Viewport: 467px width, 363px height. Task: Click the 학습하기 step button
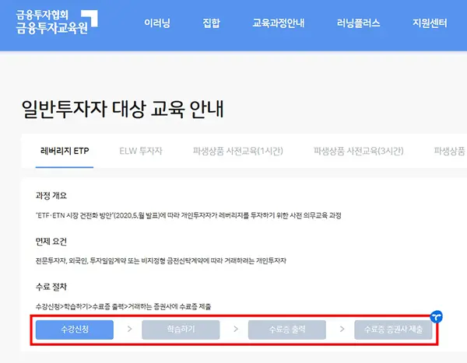click(x=181, y=330)
